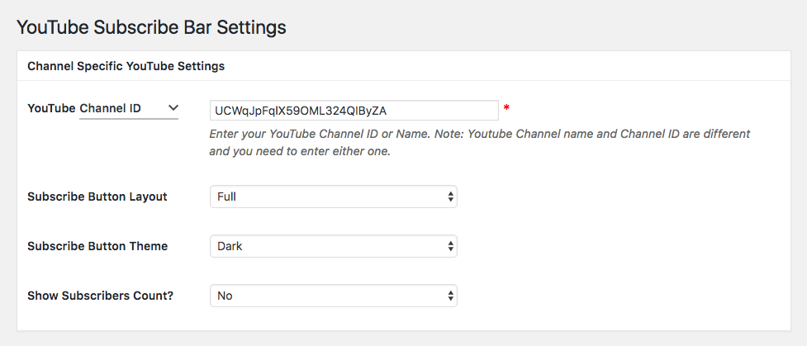Open the Subscribe Button Layout dropdown
Screen dimensions: 807x346
[x=334, y=197]
